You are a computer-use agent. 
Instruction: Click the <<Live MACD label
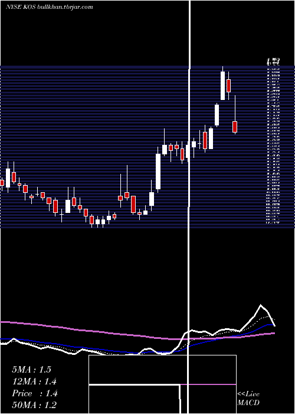click(248, 398)
